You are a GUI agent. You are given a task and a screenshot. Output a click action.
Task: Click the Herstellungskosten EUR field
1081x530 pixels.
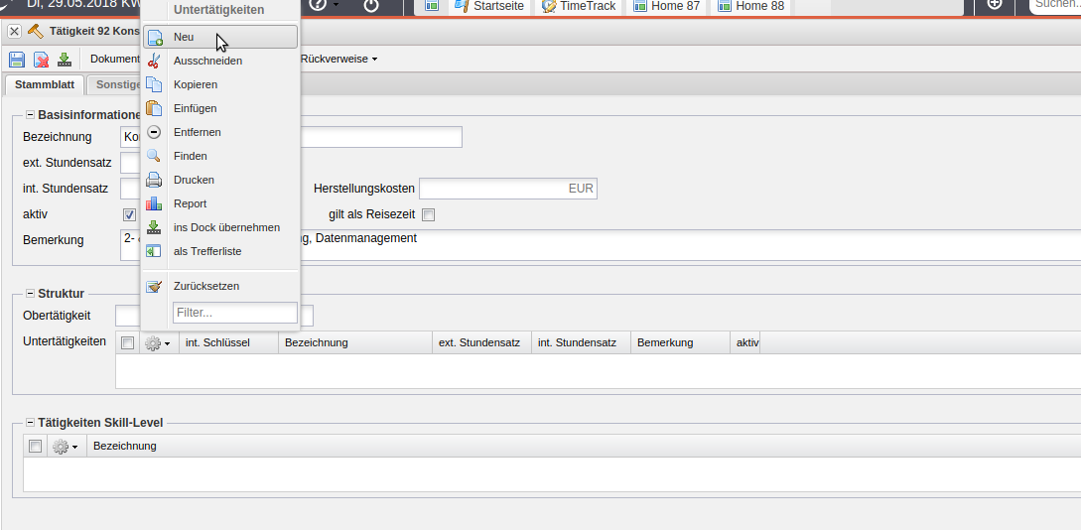coord(507,189)
